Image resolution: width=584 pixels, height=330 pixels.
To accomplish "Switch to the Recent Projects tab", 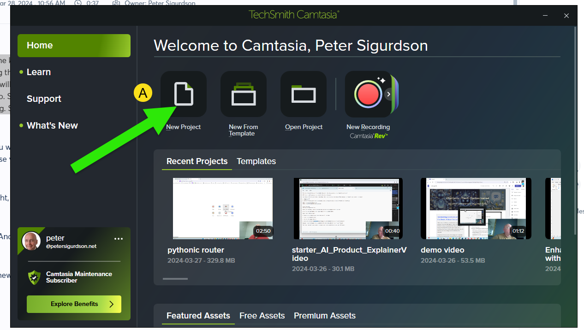I will coord(197,161).
